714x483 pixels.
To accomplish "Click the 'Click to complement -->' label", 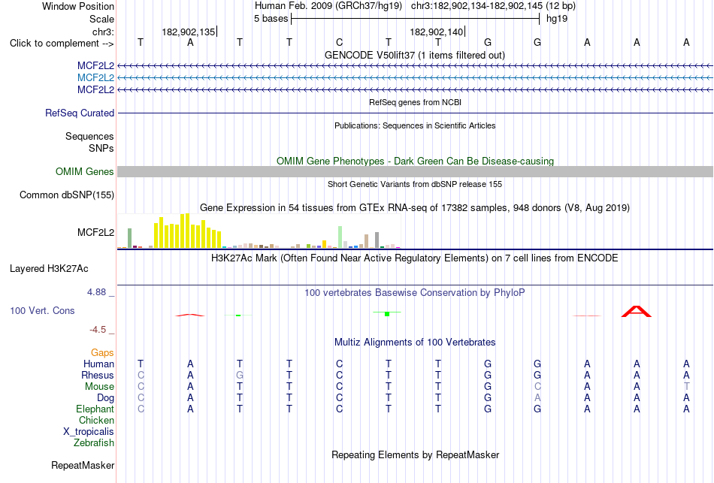I will click(x=62, y=44).
